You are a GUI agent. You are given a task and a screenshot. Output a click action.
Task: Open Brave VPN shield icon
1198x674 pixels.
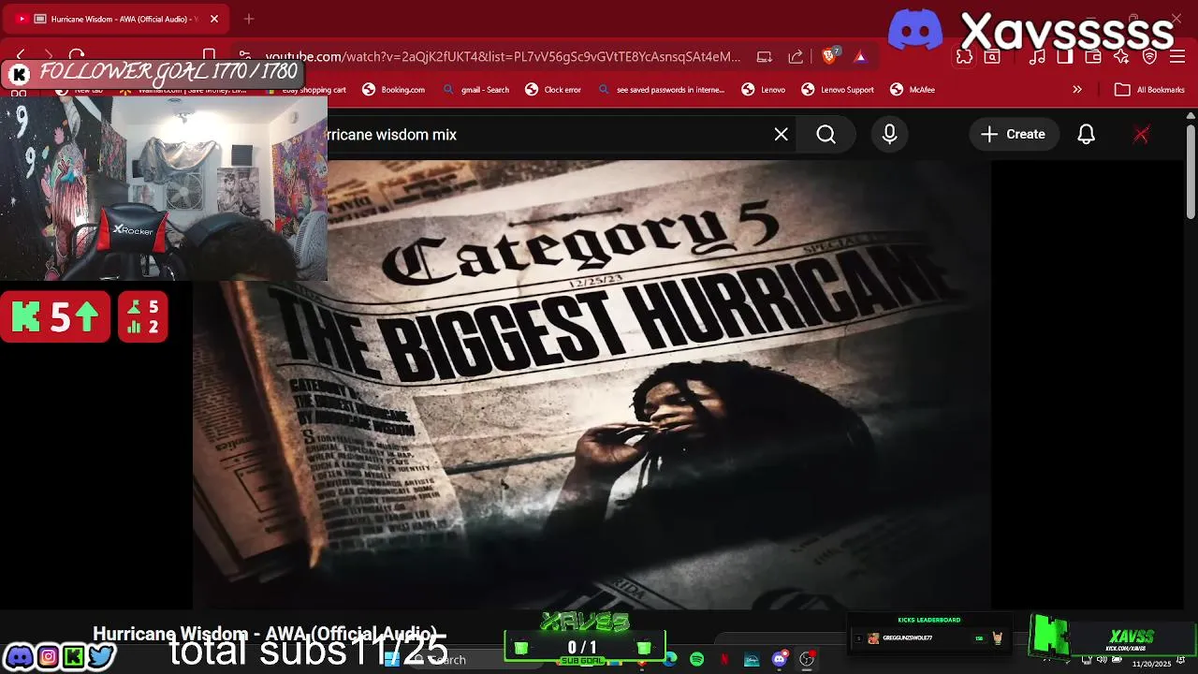click(1150, 57)
